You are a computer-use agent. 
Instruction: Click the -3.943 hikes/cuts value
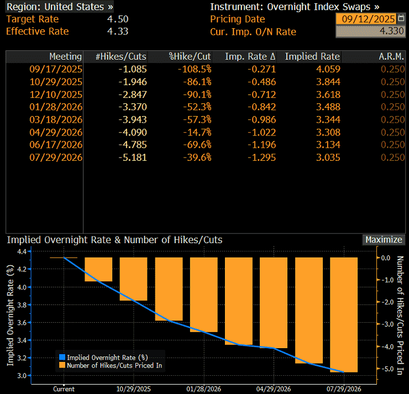pos(133,120)
